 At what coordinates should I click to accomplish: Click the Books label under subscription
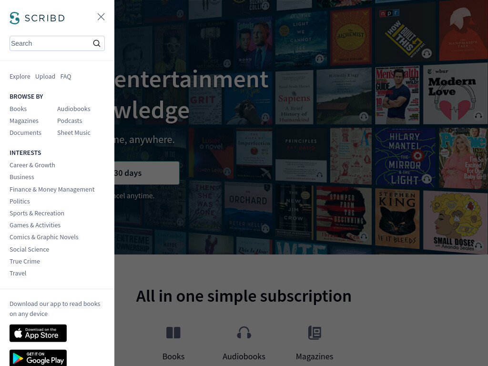173,356
